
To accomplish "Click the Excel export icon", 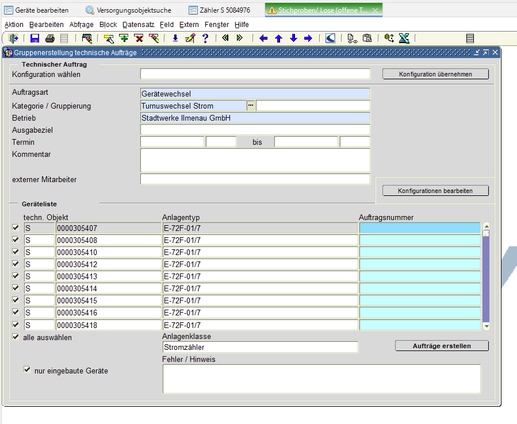I will (x=404, y=38).
